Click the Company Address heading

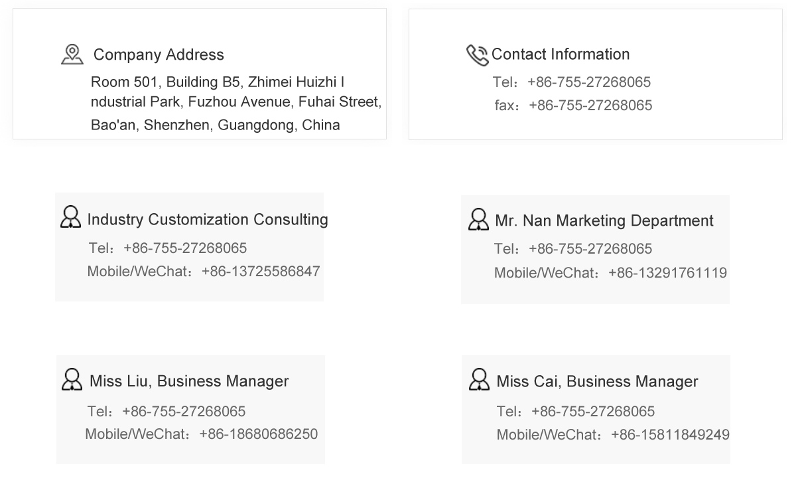159,54
